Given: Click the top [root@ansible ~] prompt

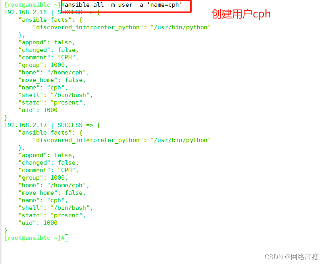Looking at the screenshot, I should pyautogui.click(x=33, y=5).
